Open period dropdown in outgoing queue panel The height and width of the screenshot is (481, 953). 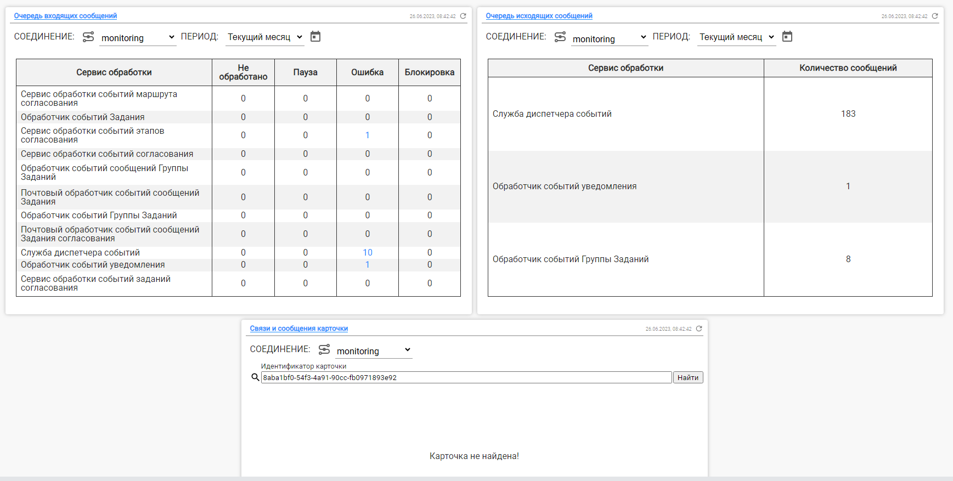pyautogui.click(x=736, y=37)
